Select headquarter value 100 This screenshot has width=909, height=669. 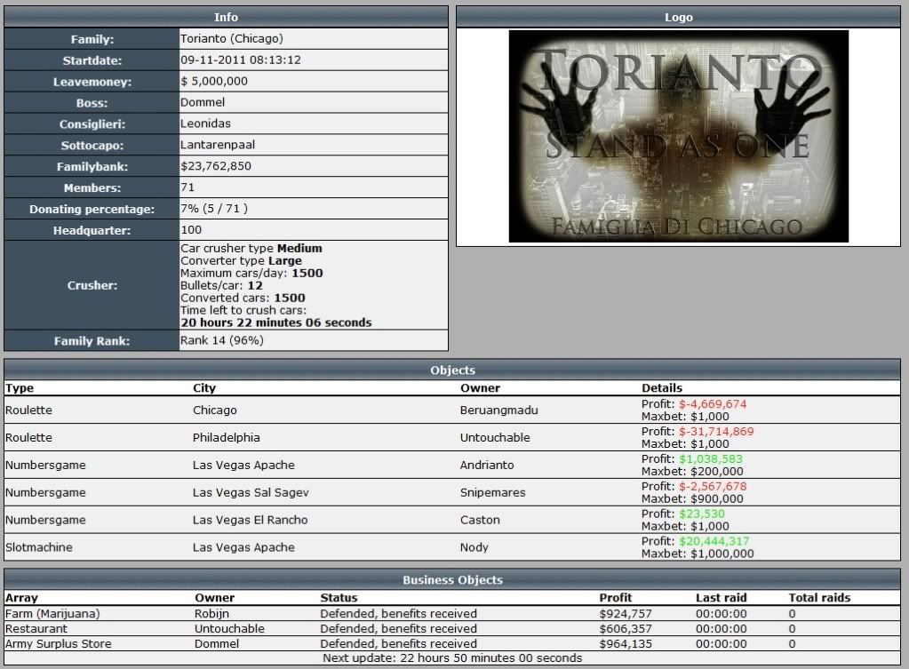click(191, 230)
